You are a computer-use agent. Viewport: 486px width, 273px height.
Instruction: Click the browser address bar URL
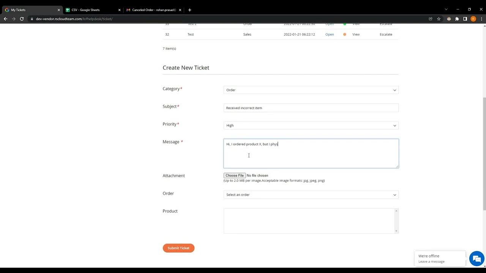(x=74, y=19)
